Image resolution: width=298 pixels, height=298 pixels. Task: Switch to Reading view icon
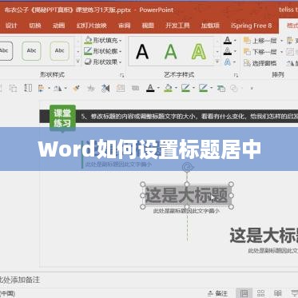click(277, 293)
